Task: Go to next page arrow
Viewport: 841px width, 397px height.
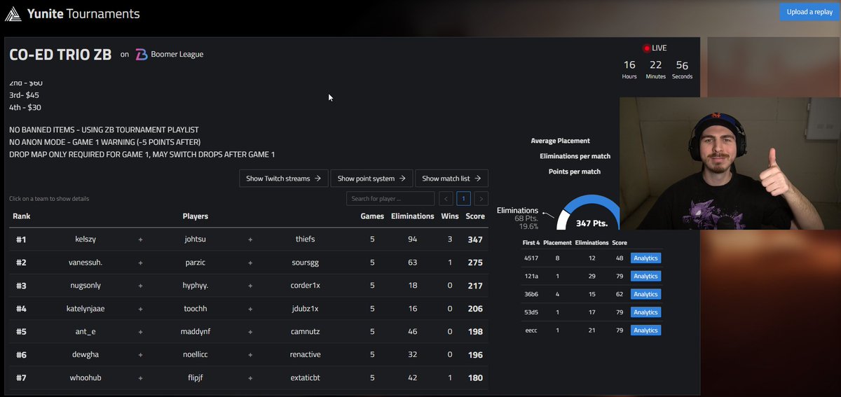Action: pos(481,199)
